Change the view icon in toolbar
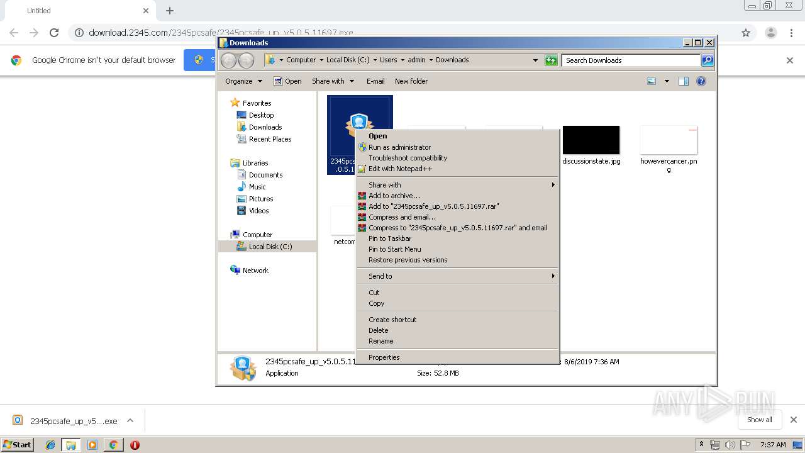Screen dimensions: 805x453 click(652, 81)
